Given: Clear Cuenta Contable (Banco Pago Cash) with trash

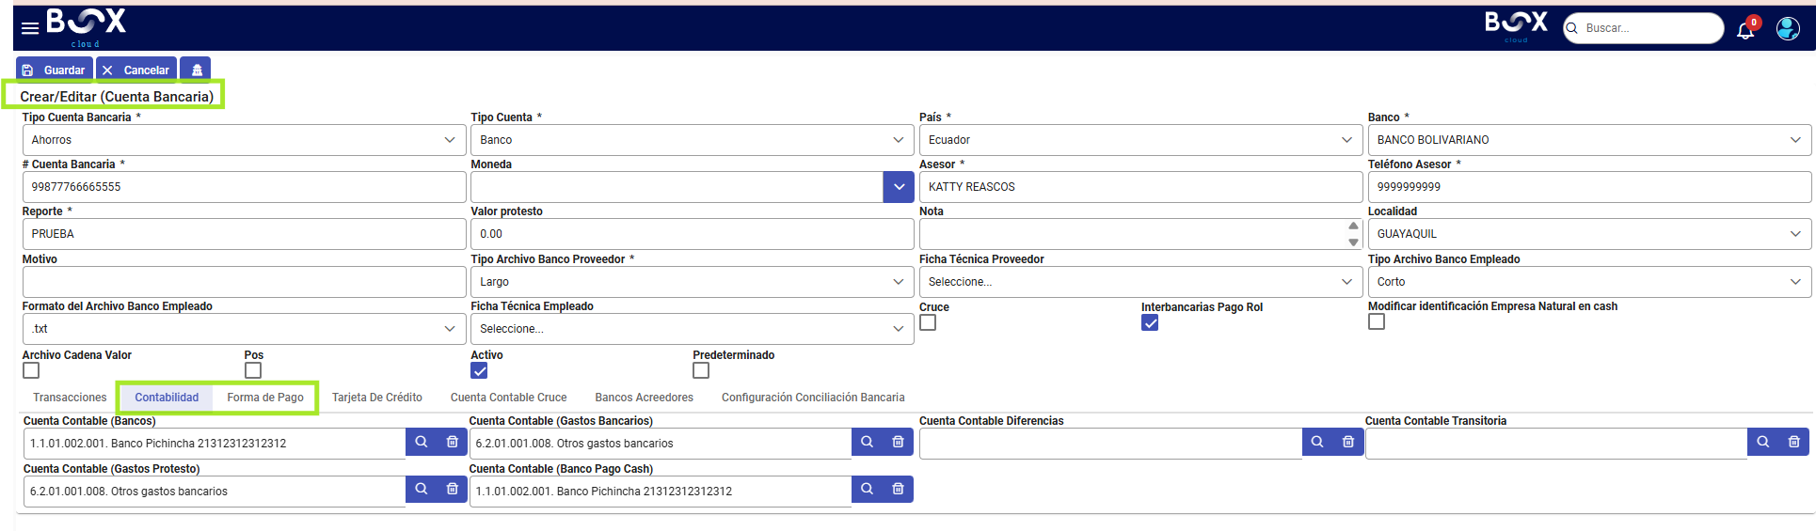Looking at the screenshot, I should coord(899,489).
